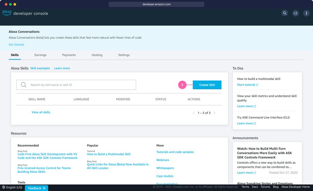This screenshot has height=191, width=313.
Task: Open How to Build a Multimodal Skill tutorial
Action: click(109, 154)
